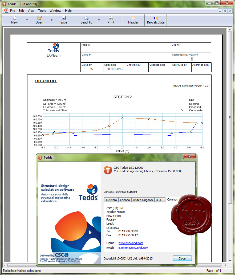Image resolution: width=235 pixels, height=275 pixels.
Task: Open the Help menu
Action: click(68, 11)
